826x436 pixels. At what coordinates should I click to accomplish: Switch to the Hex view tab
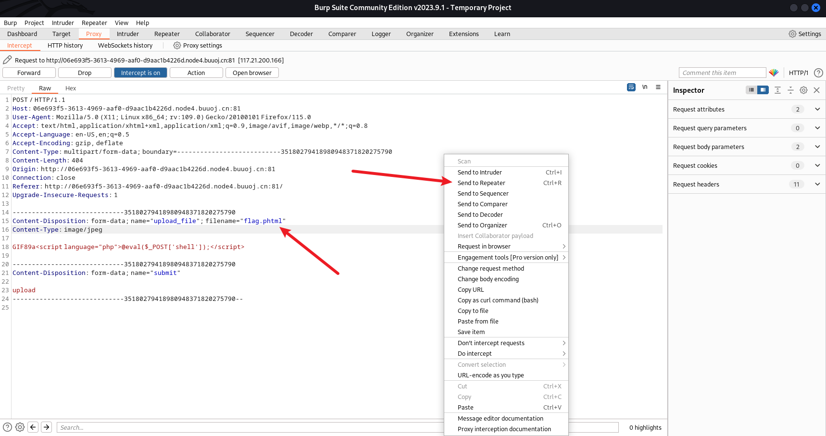[71, 88]
